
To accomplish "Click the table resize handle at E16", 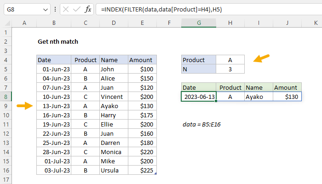I will (x=155, y=173).
